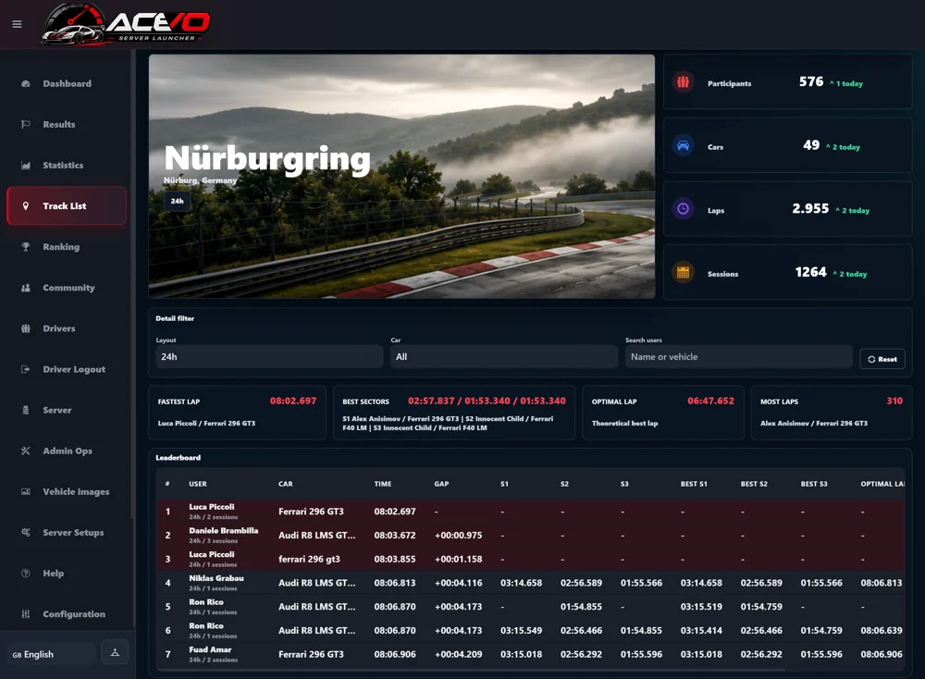Click the Results flag icon in sidebar

[x=25, y=125]
